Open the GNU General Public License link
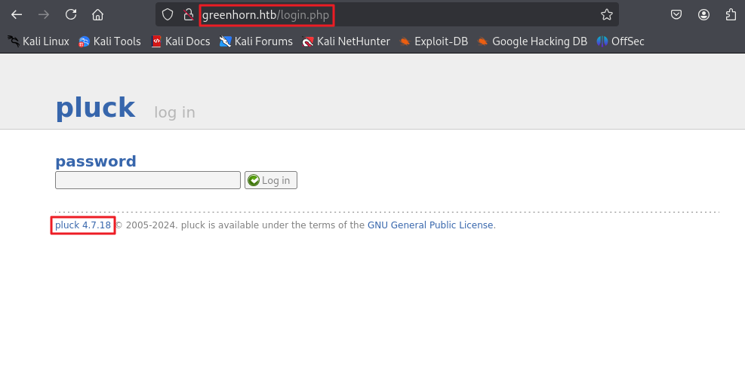The height and width of the screenshot is (367, 745). click(x=430, y=225)
